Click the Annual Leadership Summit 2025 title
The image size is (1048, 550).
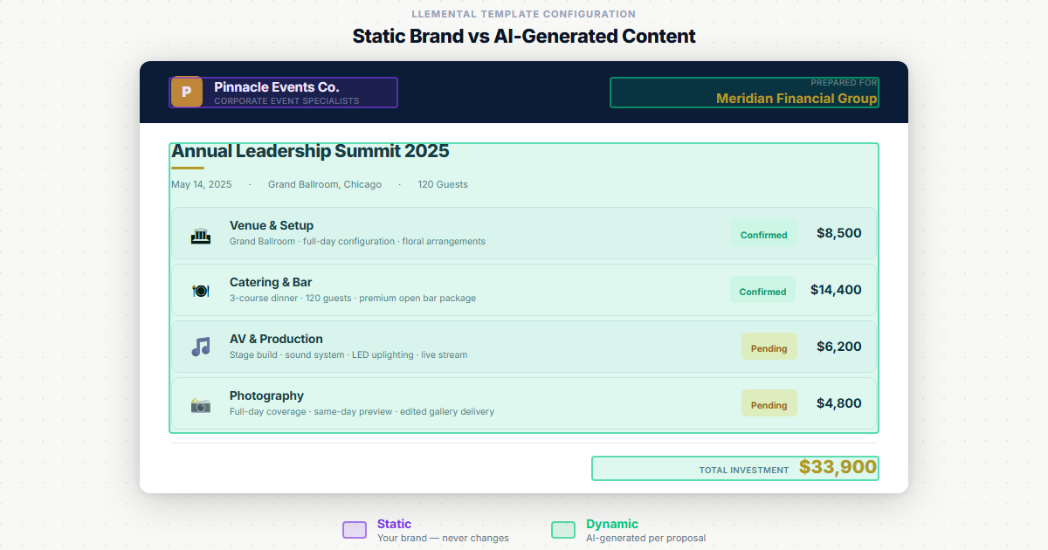point(310,151)
